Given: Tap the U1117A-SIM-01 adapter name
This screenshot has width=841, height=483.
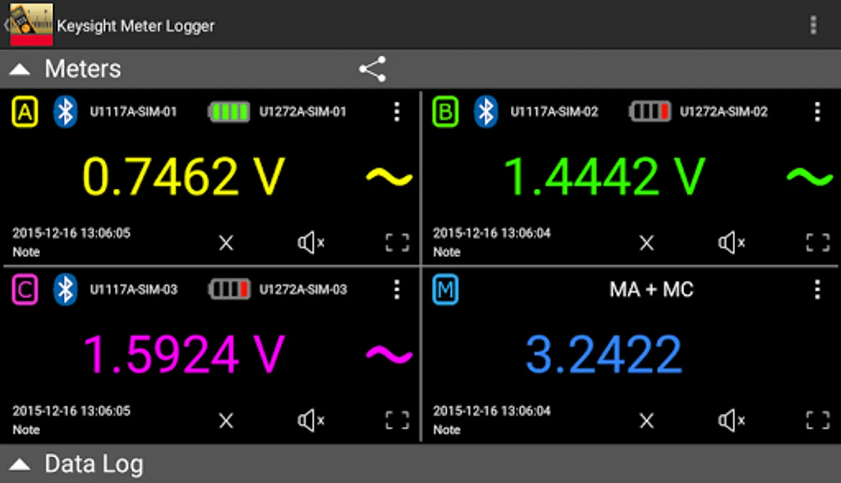Looking at the screenshot, I should point(133,112).
